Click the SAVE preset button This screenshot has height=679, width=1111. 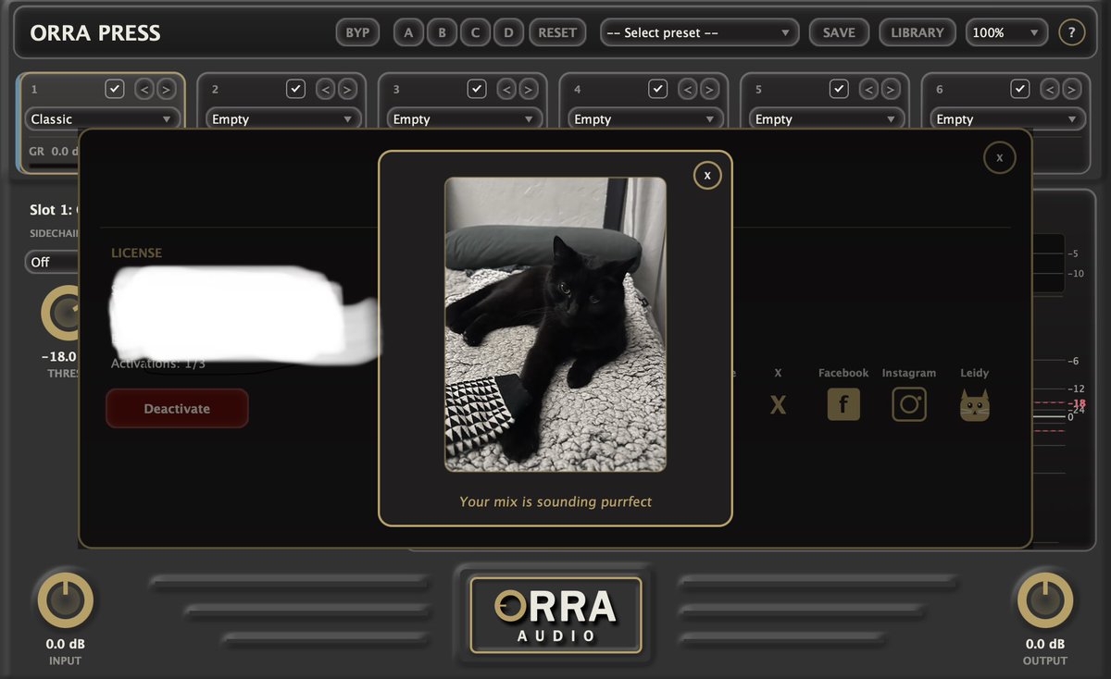[839, 32]
